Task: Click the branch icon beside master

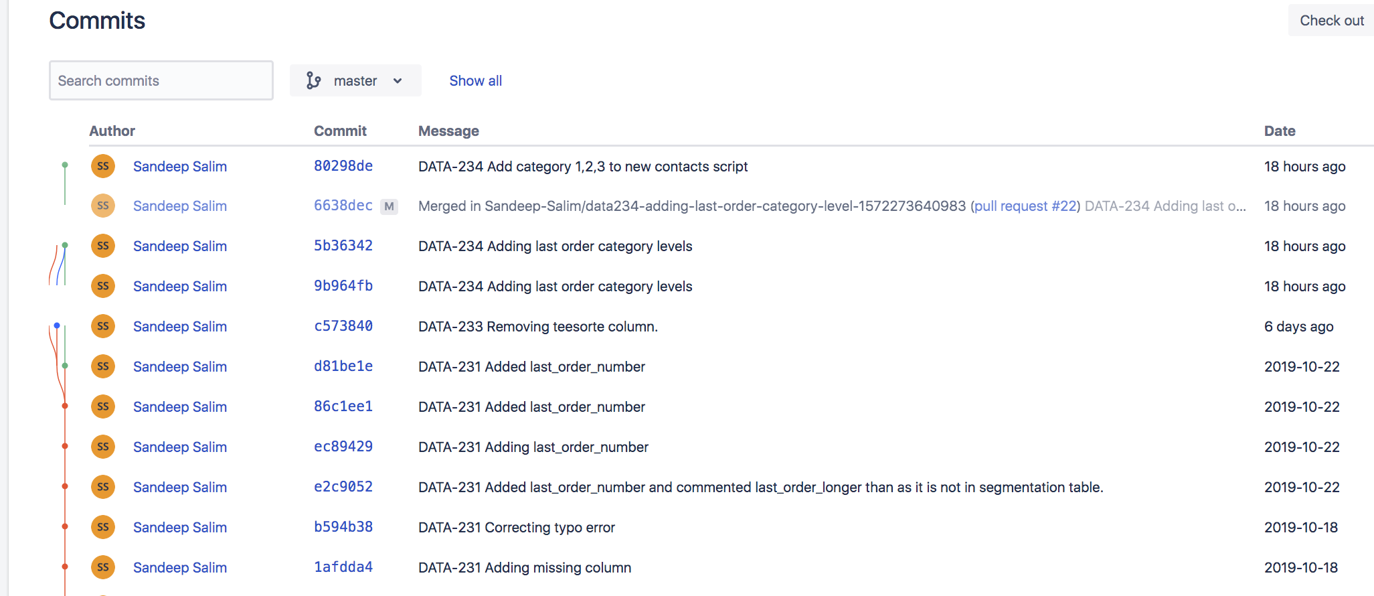Action: (x=313, y=81)
